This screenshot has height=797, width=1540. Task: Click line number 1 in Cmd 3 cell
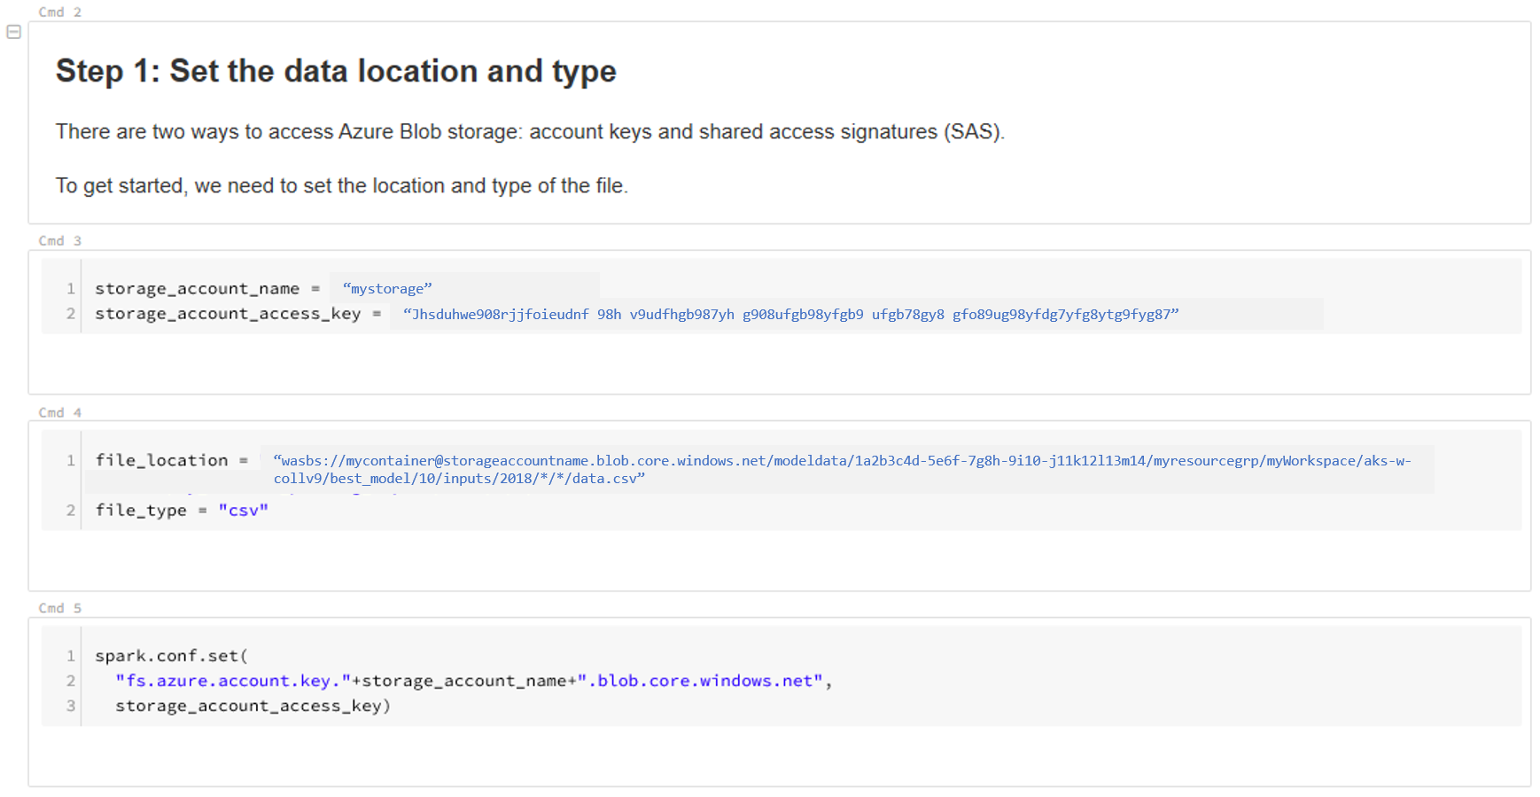pyautogui.click(x=71, y=289)
